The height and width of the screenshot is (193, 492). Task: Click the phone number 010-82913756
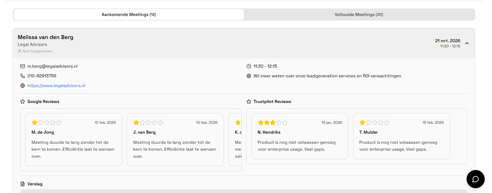pyautogui.click(x=42, y=76)
